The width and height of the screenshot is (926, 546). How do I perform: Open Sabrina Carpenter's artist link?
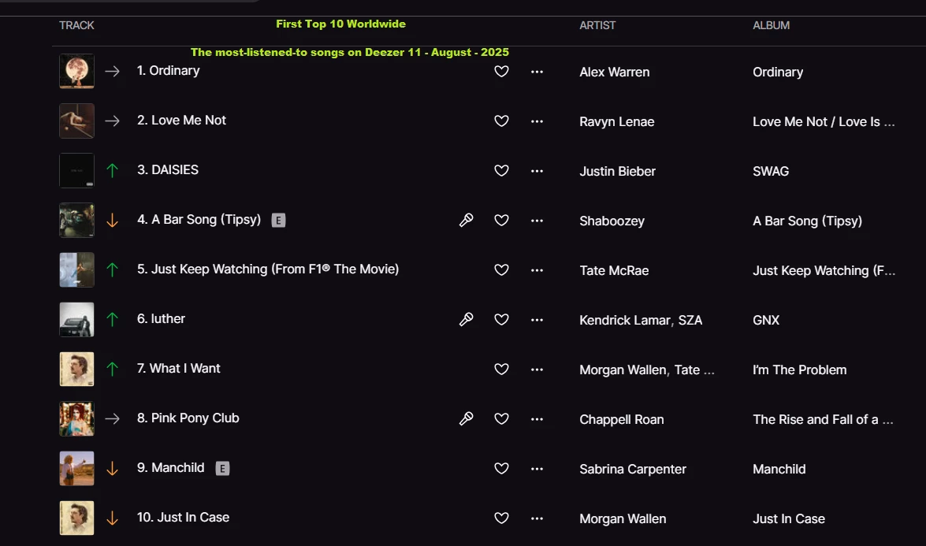[x=632, y=469]
